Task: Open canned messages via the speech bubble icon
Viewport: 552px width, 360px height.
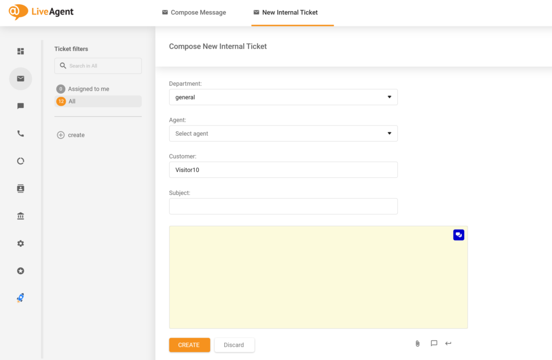Action: [434, 343]
